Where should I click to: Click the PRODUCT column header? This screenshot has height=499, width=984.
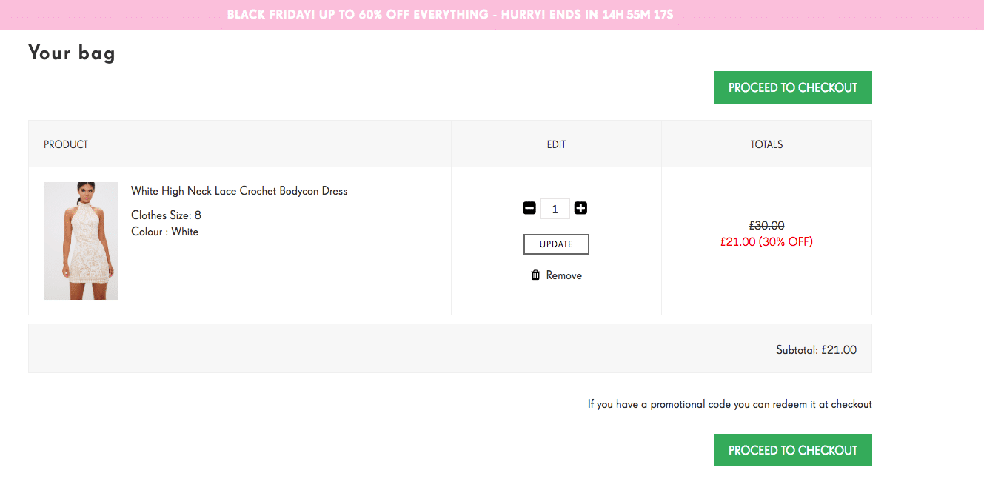click(65, 144)
